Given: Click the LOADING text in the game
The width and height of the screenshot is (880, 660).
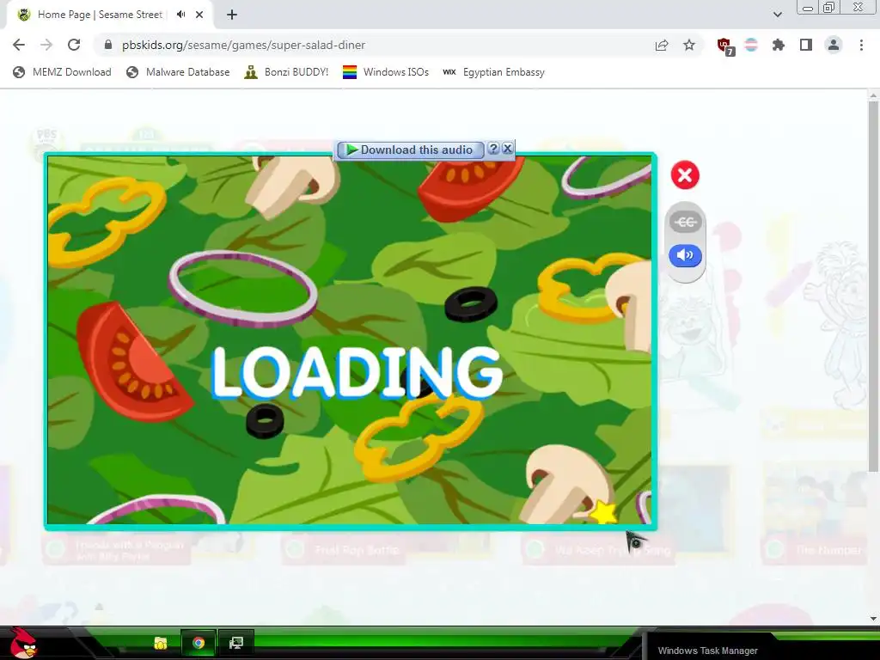Looking at the screenshot, I should click(357, 373).
